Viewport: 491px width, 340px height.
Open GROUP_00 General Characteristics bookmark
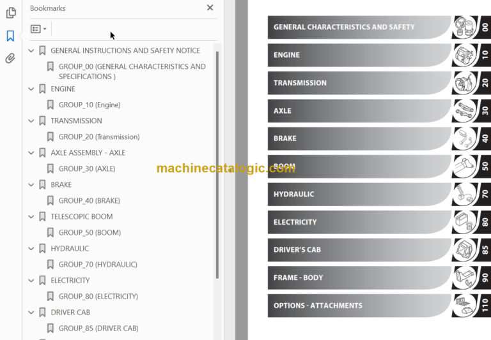[132, 71]
